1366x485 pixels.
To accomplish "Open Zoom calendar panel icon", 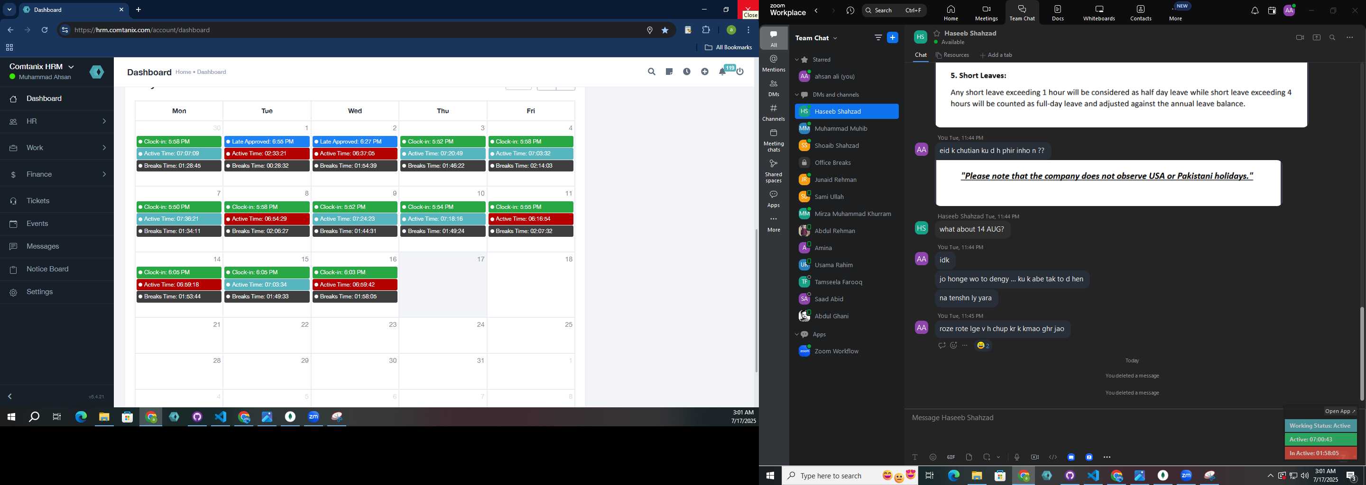I will 1272,11.
